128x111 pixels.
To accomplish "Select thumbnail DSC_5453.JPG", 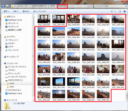I will coord(59,32).
